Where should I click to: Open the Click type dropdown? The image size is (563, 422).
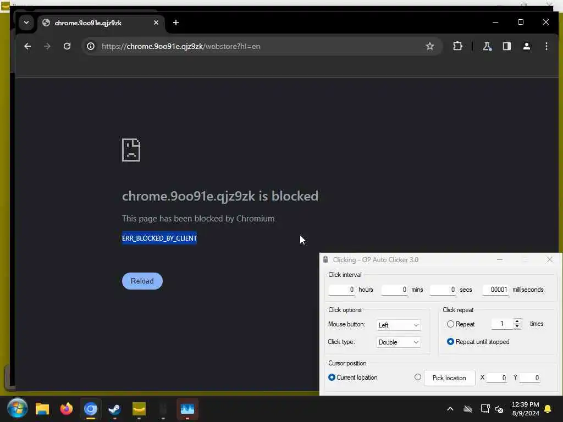(399, 342)
